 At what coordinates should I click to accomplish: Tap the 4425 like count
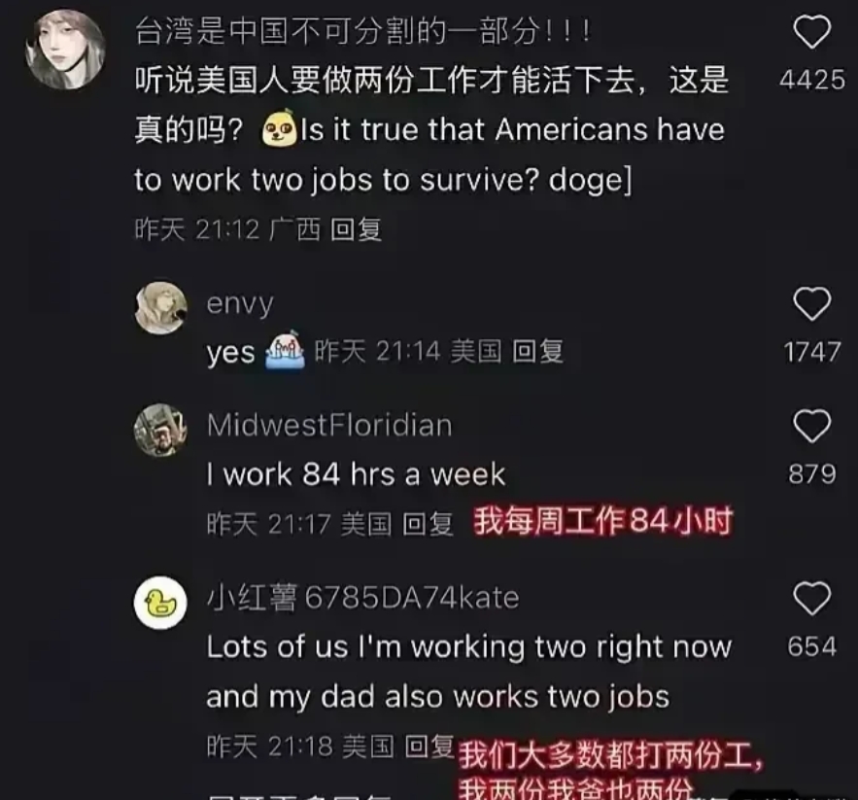click(812, 80)
